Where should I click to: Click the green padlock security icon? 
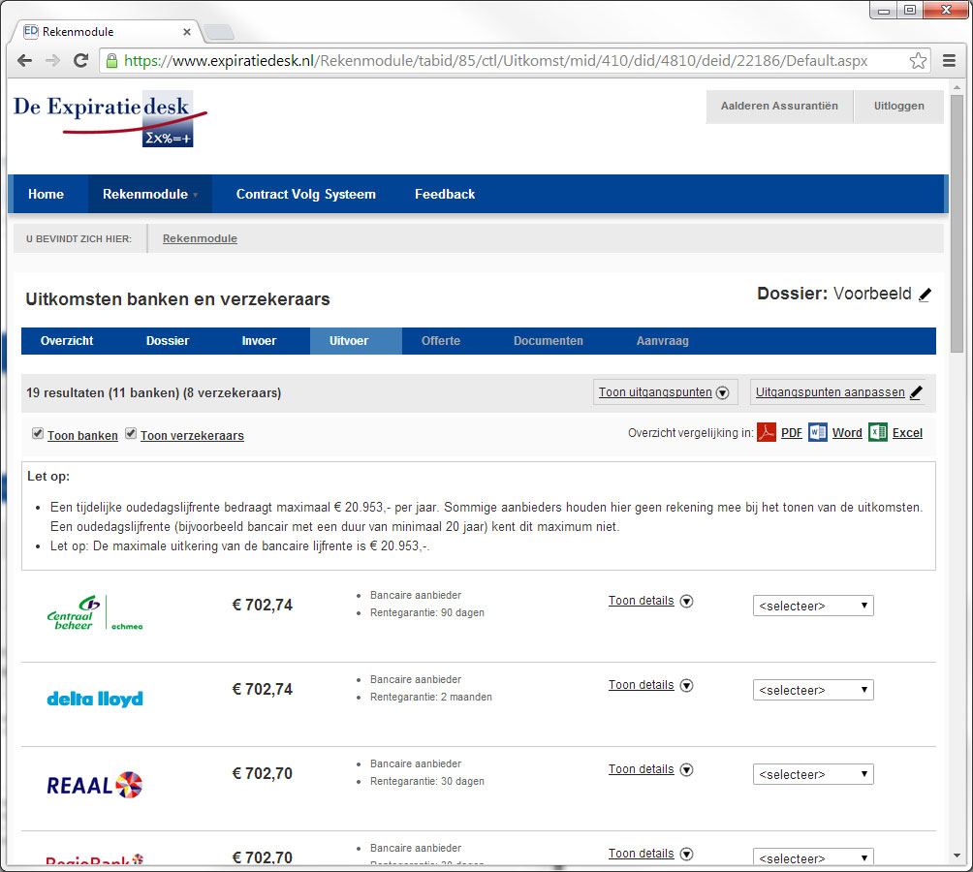[111, 60]
